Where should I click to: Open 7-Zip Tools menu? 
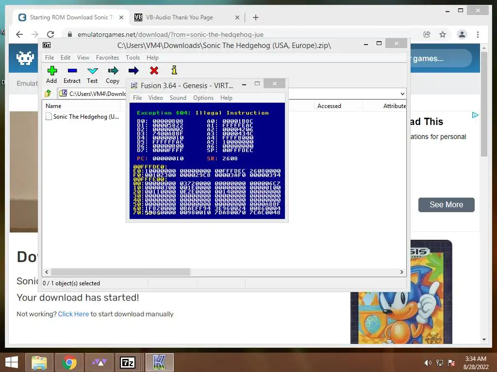tap(133, 58)
